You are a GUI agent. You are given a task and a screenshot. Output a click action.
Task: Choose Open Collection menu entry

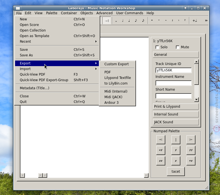pyautogui.click(x=57, y=30)
